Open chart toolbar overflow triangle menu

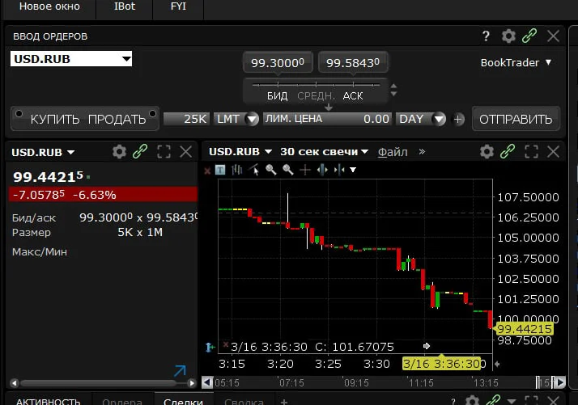click(353, 170)
